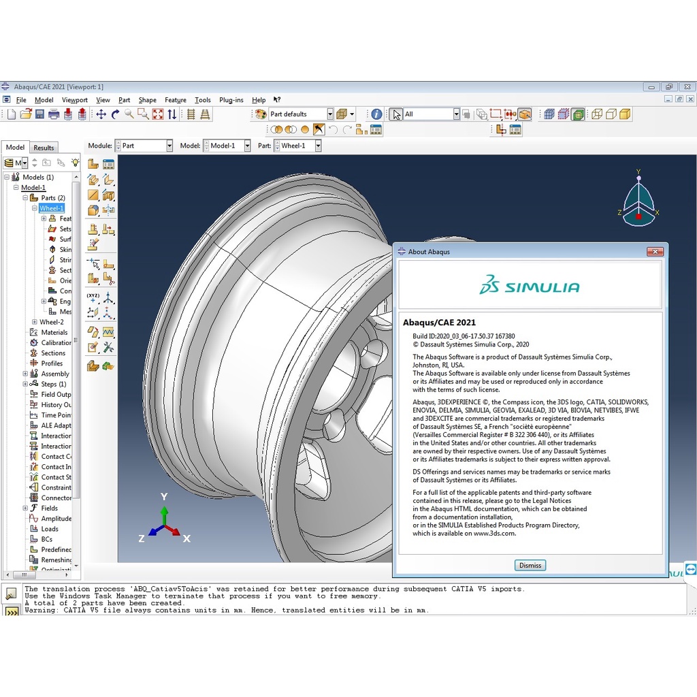This screenshot has height=697, width=697.
Task: Select the Create Datum Point tool
Action: (x=93, y=296)
